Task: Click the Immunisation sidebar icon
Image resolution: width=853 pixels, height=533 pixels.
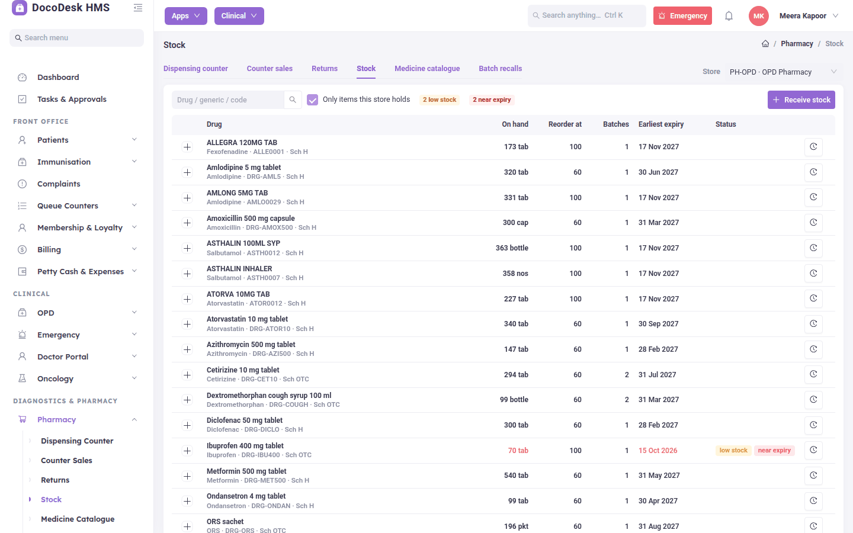Action: point(23,162)
